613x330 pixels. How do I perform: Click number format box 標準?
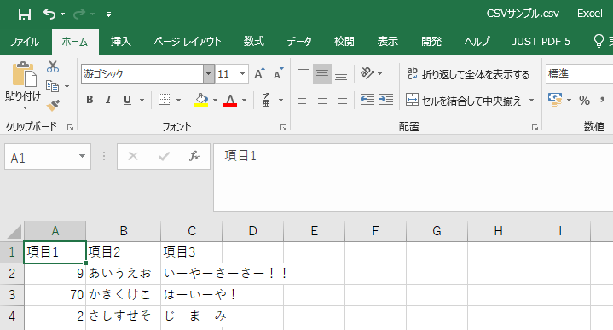pyautogui.click(x=580, y=74)
